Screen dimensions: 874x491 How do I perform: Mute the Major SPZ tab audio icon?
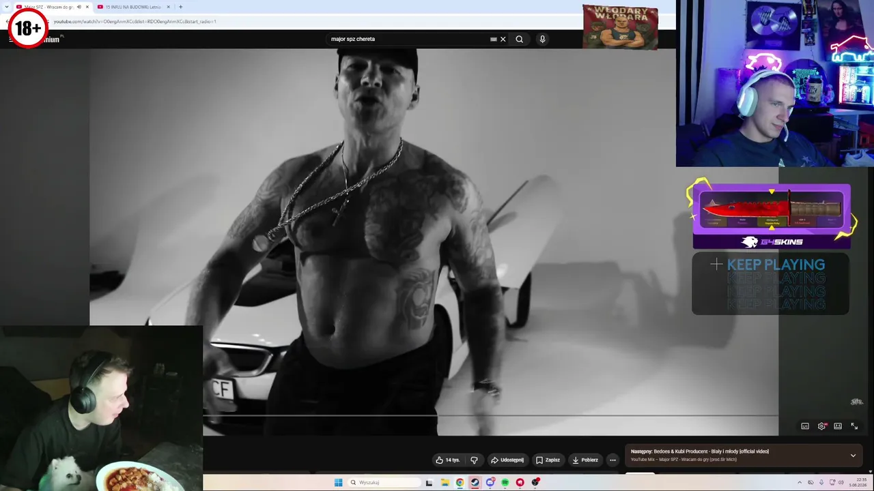[79, 7]
